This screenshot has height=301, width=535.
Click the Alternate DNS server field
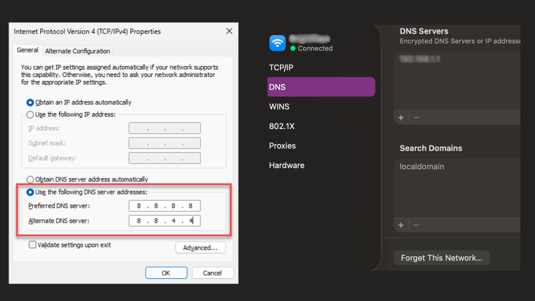(x=164, y=221)
